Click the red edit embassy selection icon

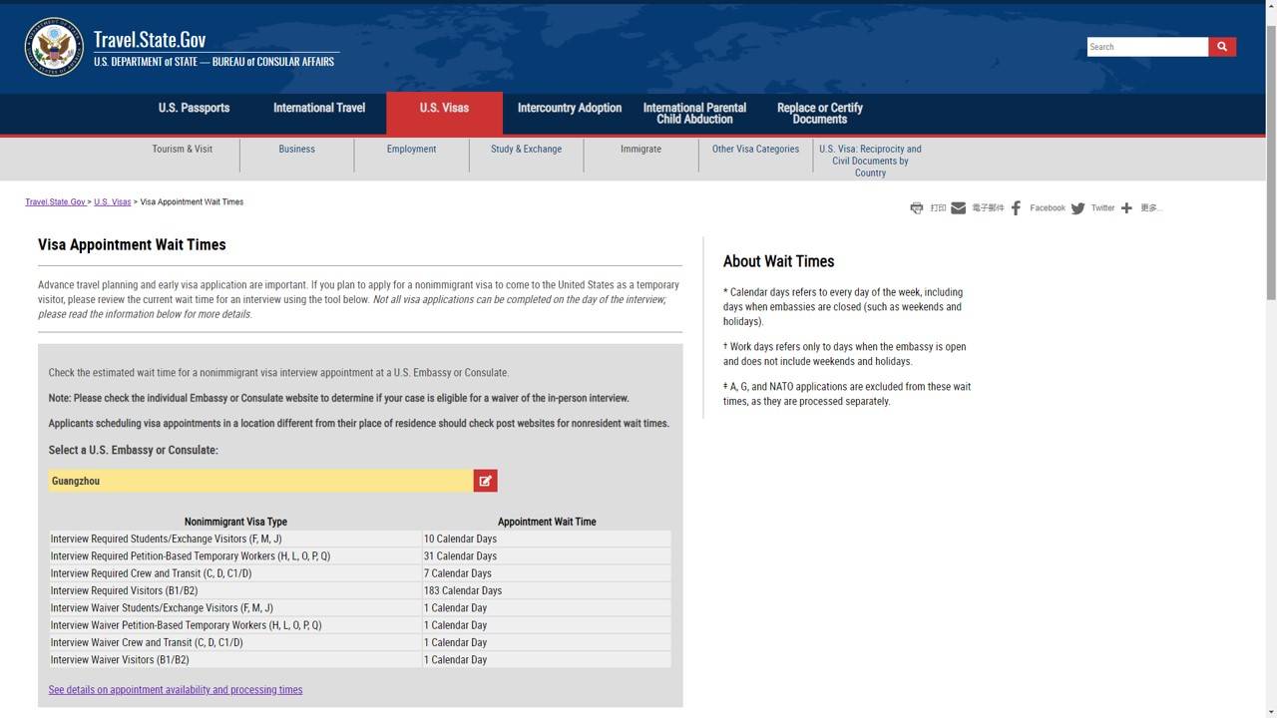pos(485,481)
